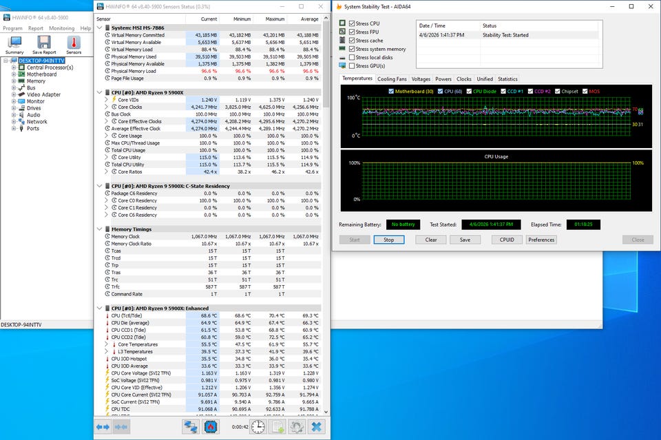The width and height of the screenshot is (661, 440).
Task: Click the sensor list vertical scrollbar
Action: 326,207
